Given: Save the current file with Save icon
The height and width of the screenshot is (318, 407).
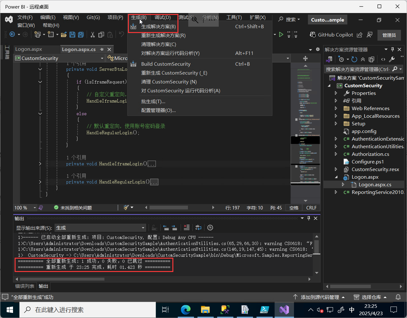Looking at the screenshot, I should [x=72, y=35].
